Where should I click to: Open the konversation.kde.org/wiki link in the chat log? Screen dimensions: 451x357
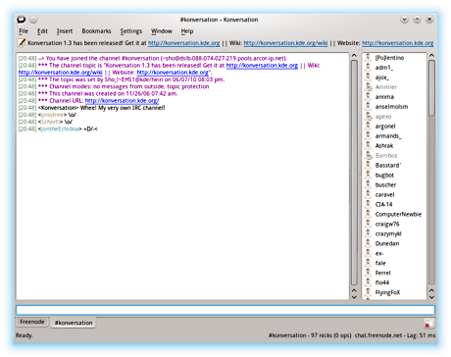point(61,73)
